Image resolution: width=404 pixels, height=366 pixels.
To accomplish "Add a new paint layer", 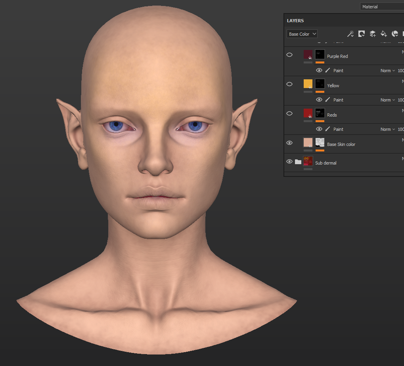I will (x=373, y=34).
